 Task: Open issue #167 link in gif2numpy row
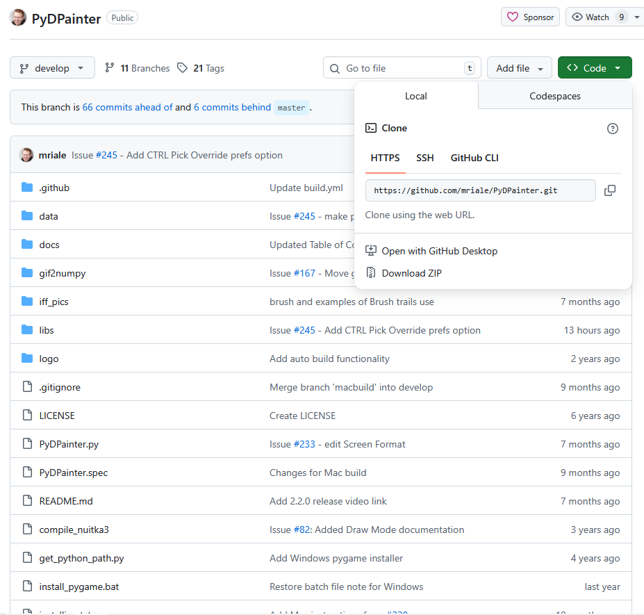tap(304, 273)
